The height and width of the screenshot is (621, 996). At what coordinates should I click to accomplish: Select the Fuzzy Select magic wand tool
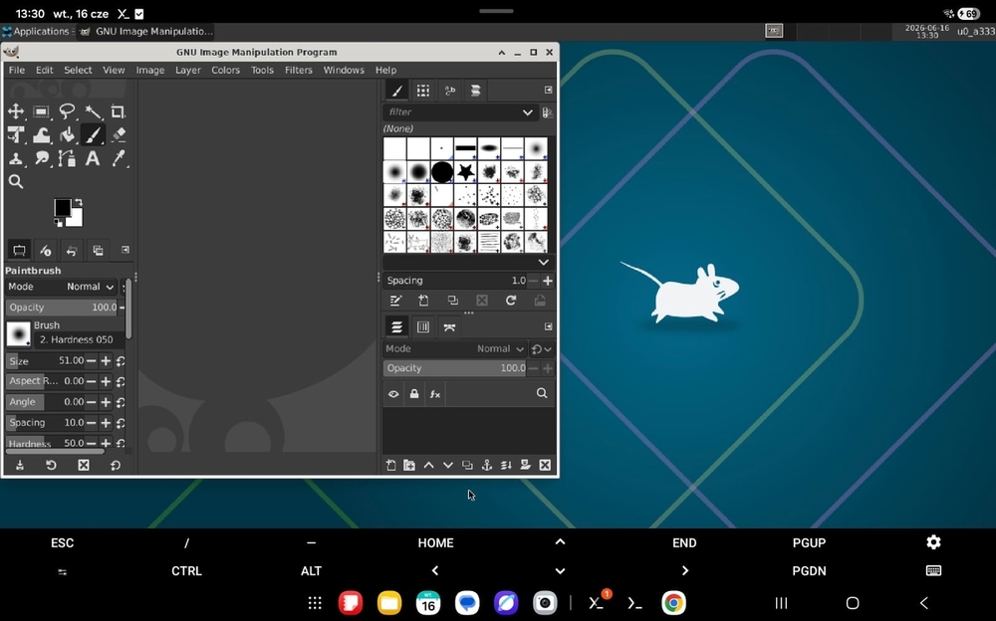[93, 111]
